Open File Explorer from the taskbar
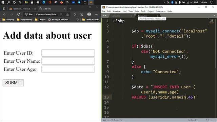The height and width of the screenshot is (122, 217). pyautogui.click(x=26, y=2)
